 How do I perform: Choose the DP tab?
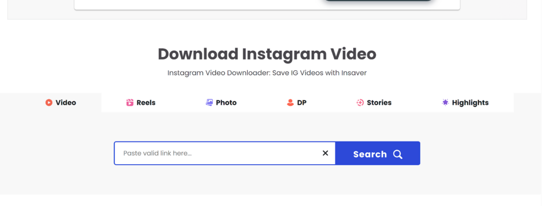296,102
